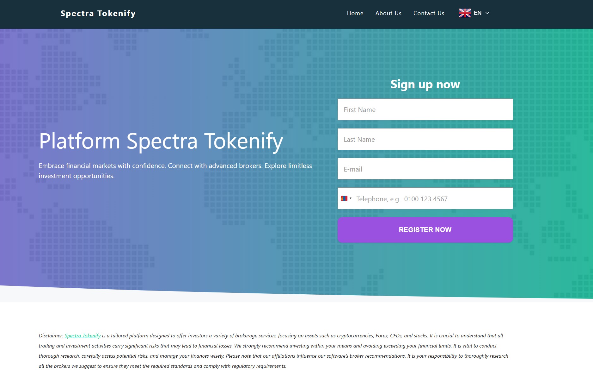Focus the E-mail input field

click(x=425, y=169)
